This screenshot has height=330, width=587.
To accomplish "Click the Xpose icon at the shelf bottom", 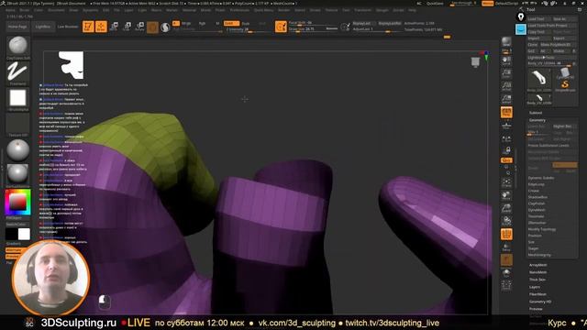I will click(506, 286).
